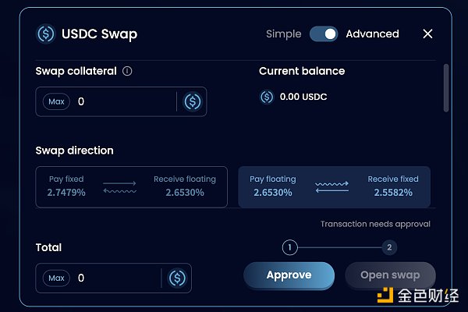Click the arrows icon in Pay fixed card

point(119,186)
